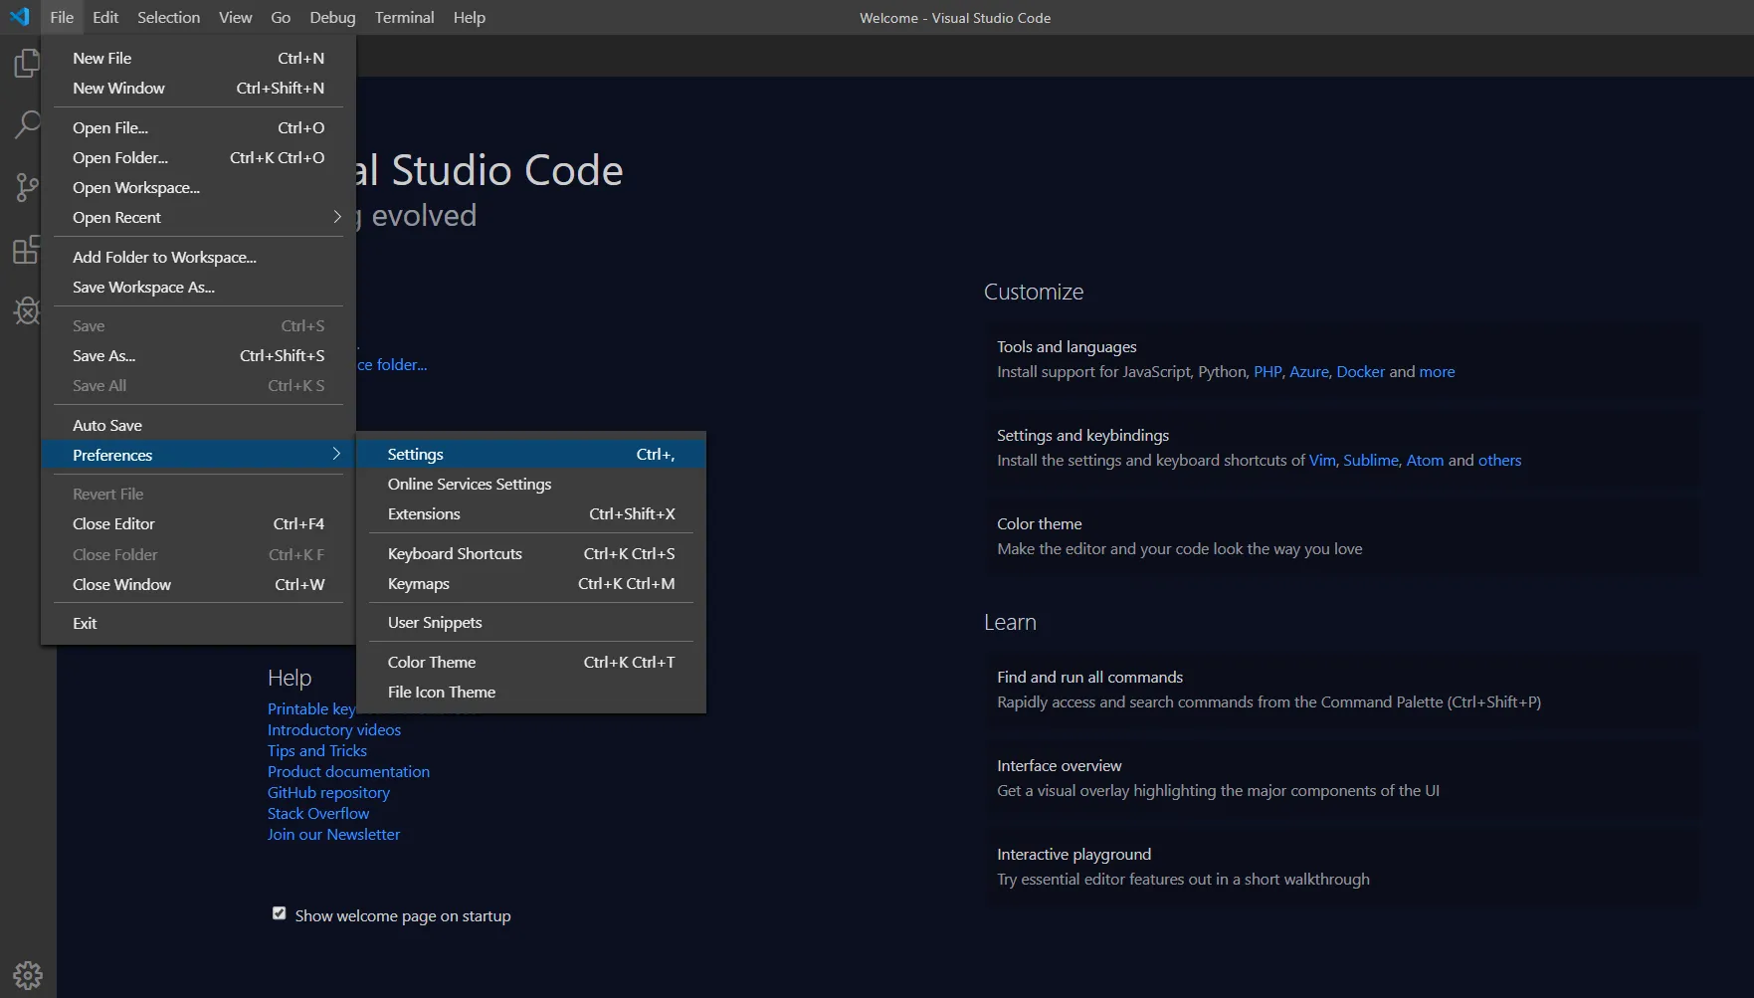1754x998 pixels.
Task: Open the Terminal menu
Action: pos(403,17)
